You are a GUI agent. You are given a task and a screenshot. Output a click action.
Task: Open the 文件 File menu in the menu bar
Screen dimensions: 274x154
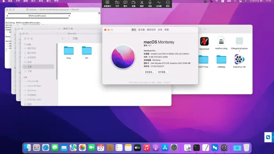coord(18,1)
